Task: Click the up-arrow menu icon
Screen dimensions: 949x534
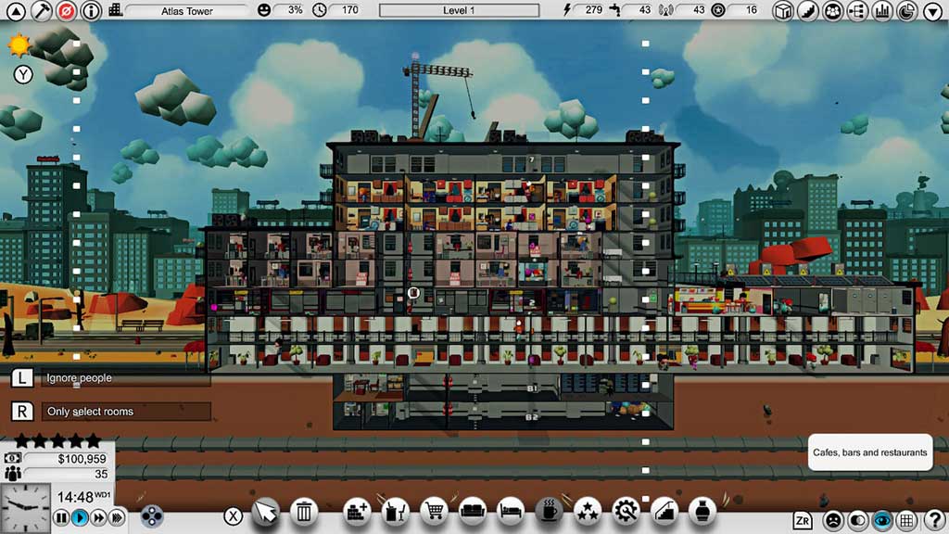Action: point(15,11)
